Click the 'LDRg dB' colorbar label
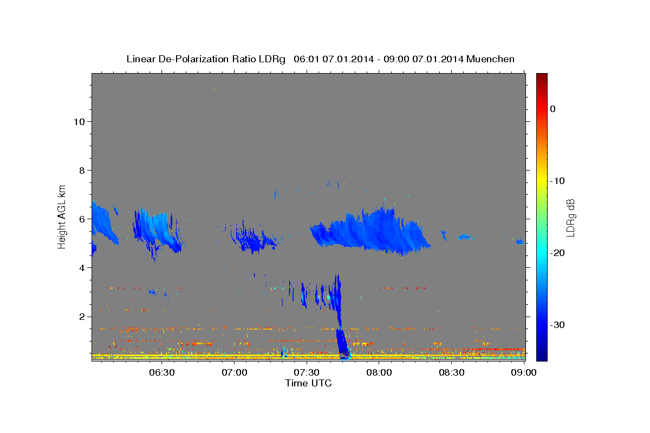The image size is (650, 433). tap(570, 218)
